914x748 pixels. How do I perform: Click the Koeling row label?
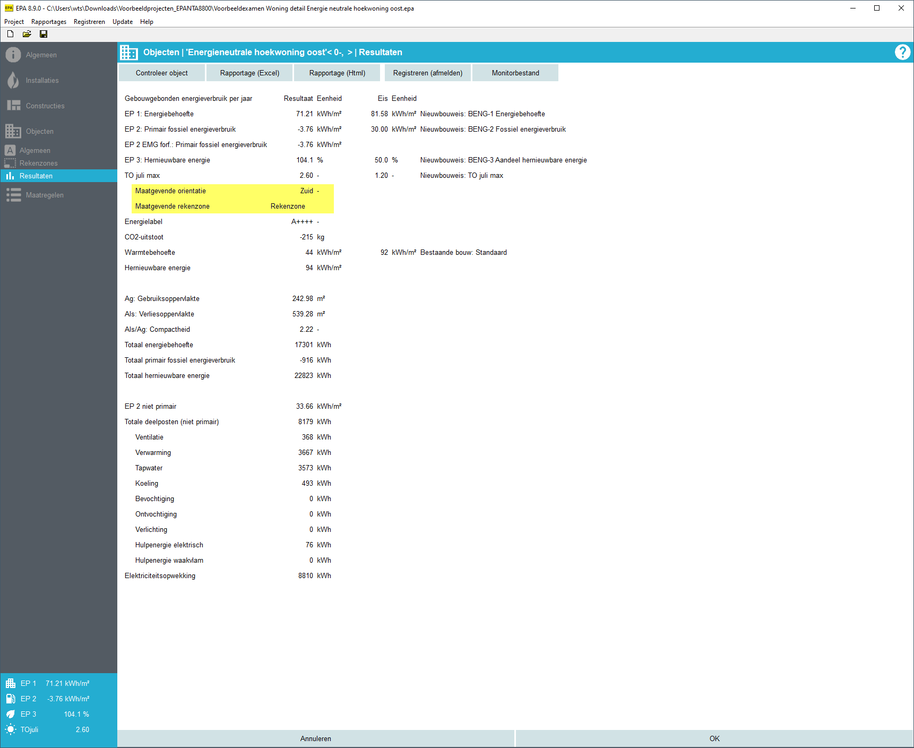[146, 483]
